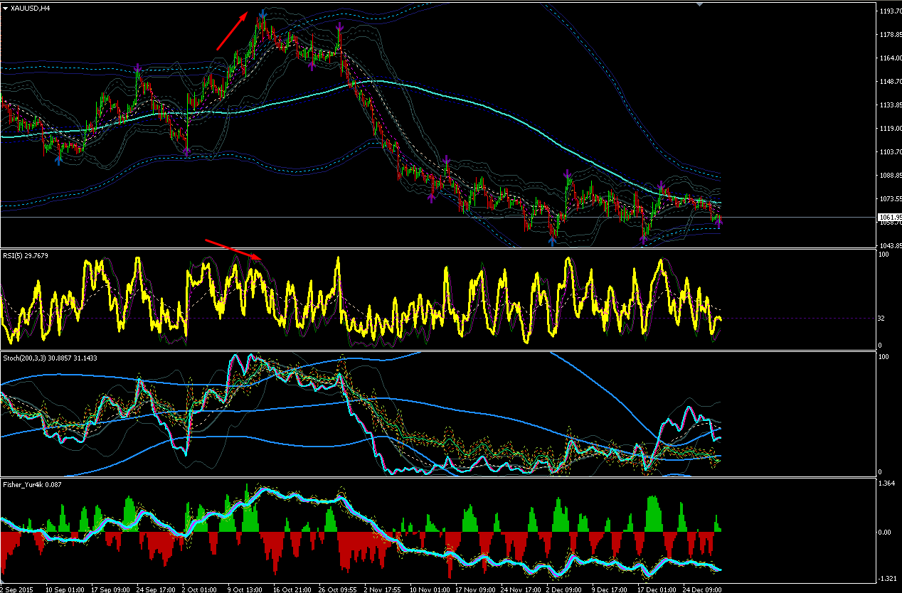902x593 pixels.
Task: Click the 24 Sep 17:00 time label
Action: [x=156, y=589]
